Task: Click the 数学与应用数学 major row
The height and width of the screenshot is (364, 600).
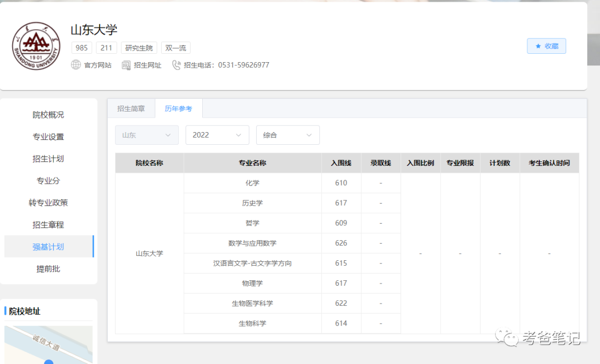Action: coord(253,243)
